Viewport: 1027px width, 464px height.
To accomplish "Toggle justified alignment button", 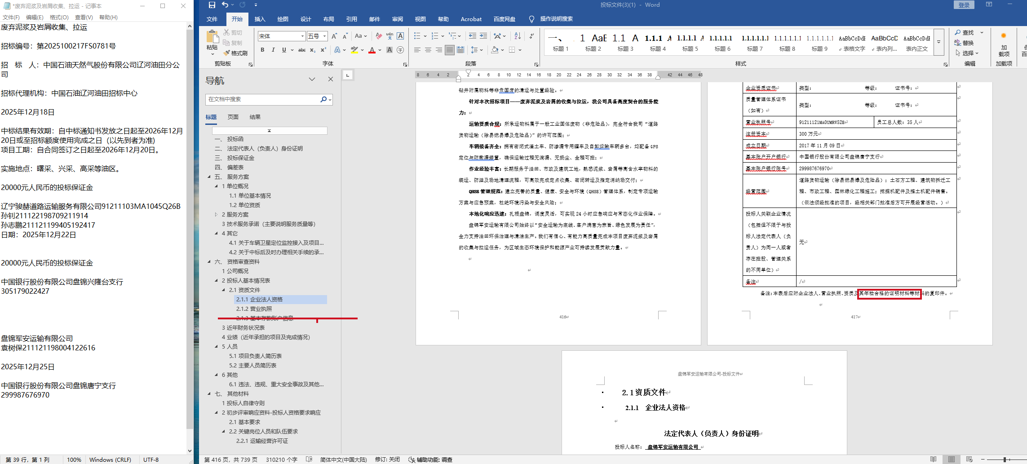I will pyautogui.click(x=450, y=50).
